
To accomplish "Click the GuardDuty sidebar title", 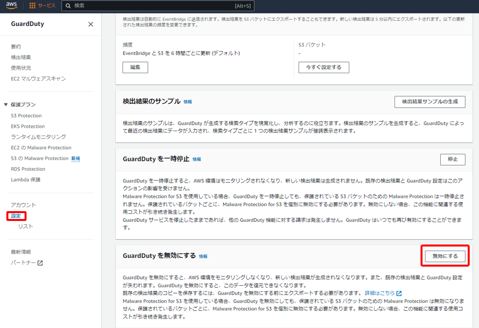I will 28,24.
